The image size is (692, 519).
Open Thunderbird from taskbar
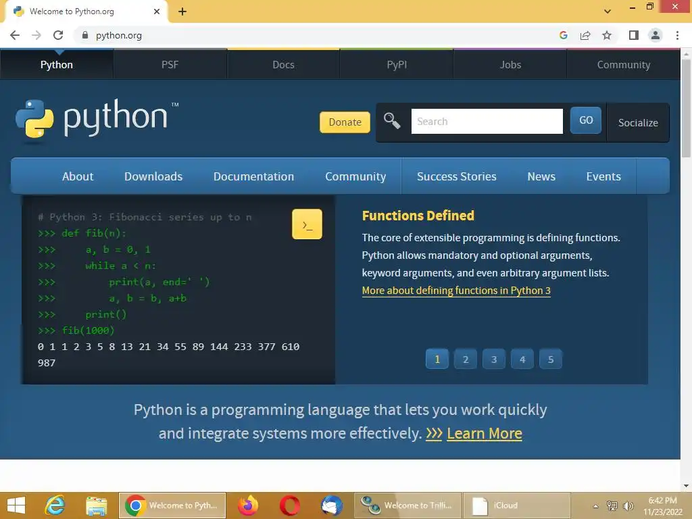pyautogui.click(x=331, y=505)
